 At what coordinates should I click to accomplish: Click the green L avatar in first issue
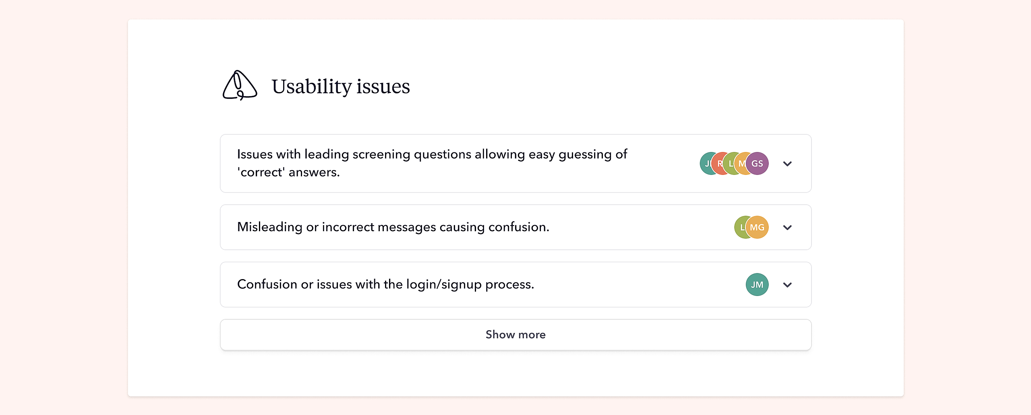coord(729,163)
